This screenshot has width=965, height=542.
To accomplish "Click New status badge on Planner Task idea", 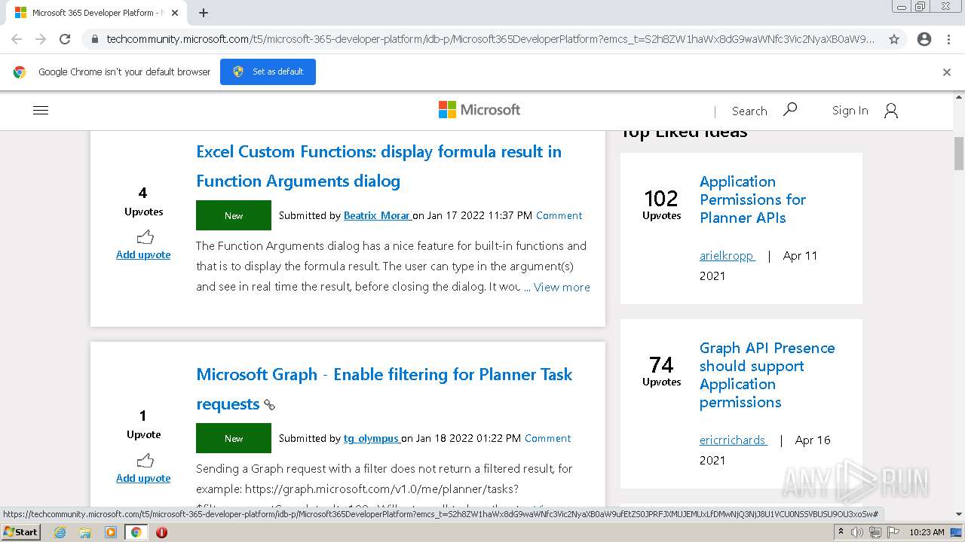I will [x=234, y=438].
